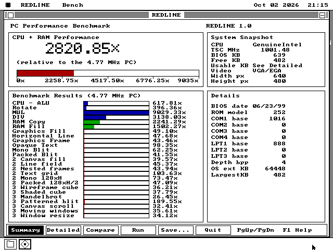This screenshot has height=250, width=333.
Task: Click the PgUp/PgDn hint
Action: (x=255, y=230)
